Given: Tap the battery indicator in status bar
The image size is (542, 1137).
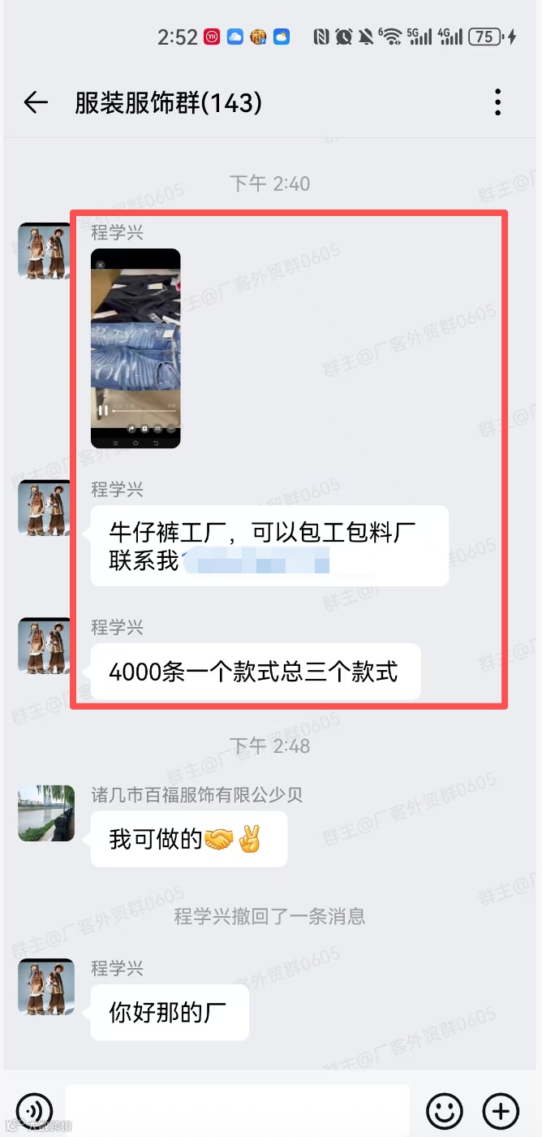Looking at the screenshot, I should coord(484,36).
